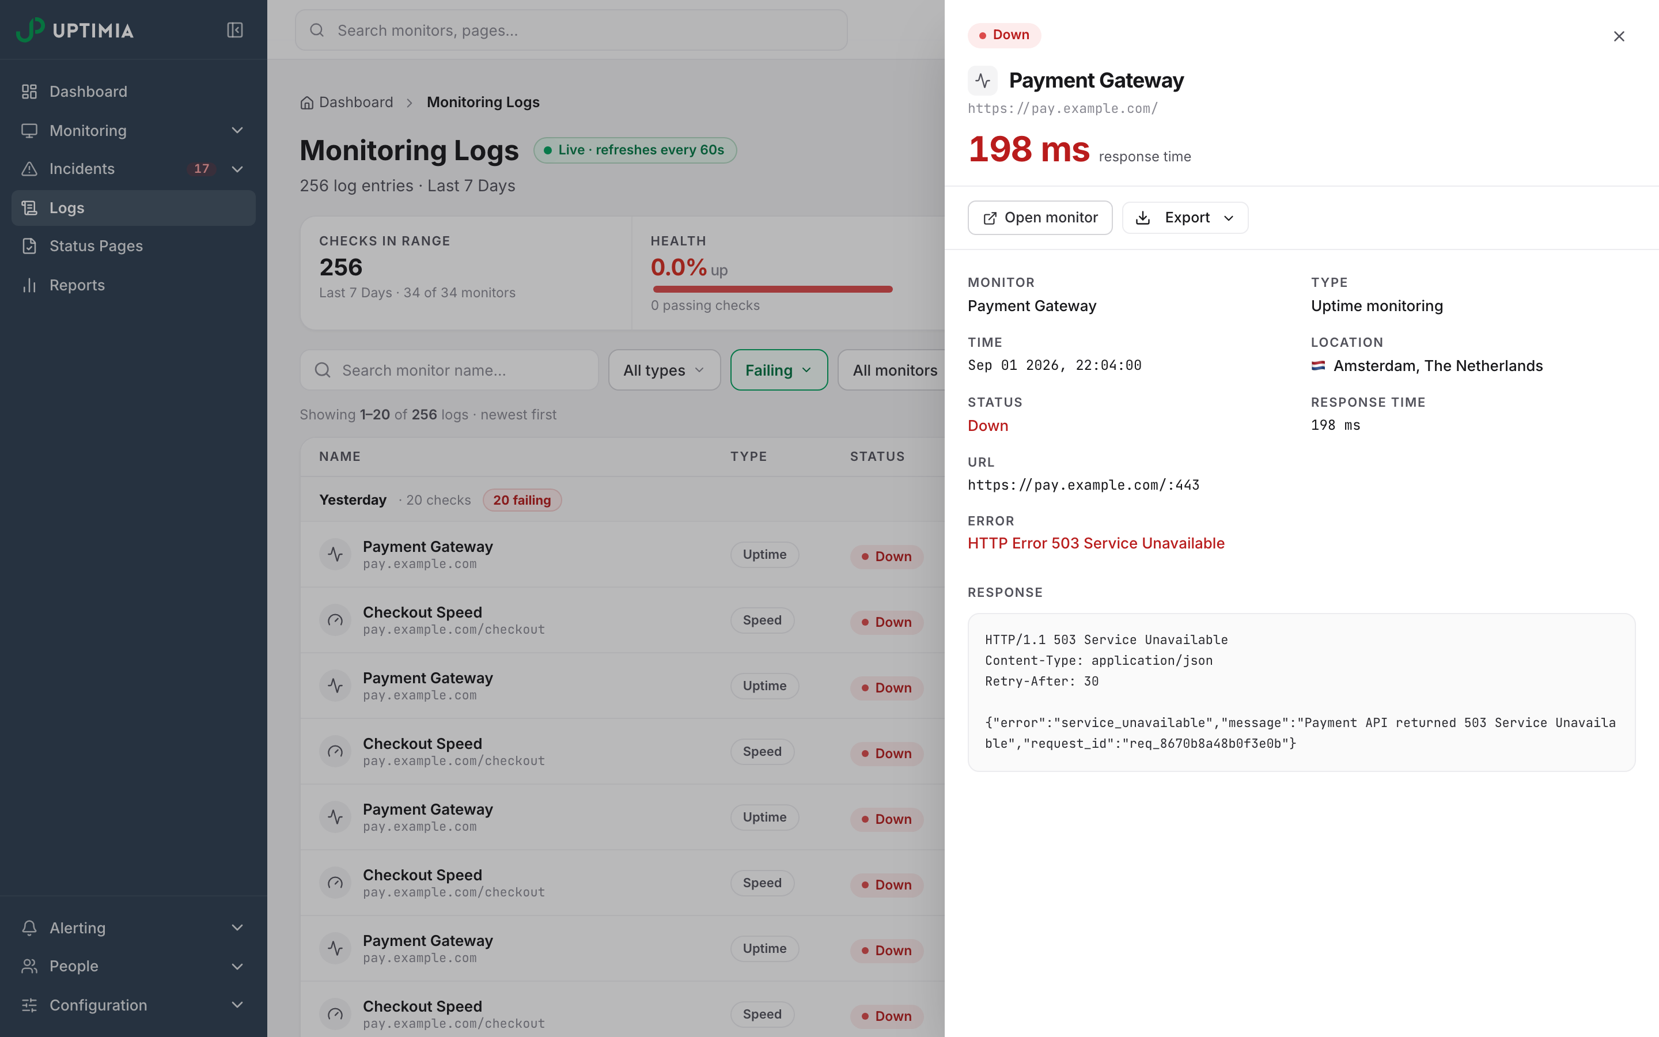1659x1037 pixels.
Task: Focus the Search monitor name field
Action: point(448,370)
